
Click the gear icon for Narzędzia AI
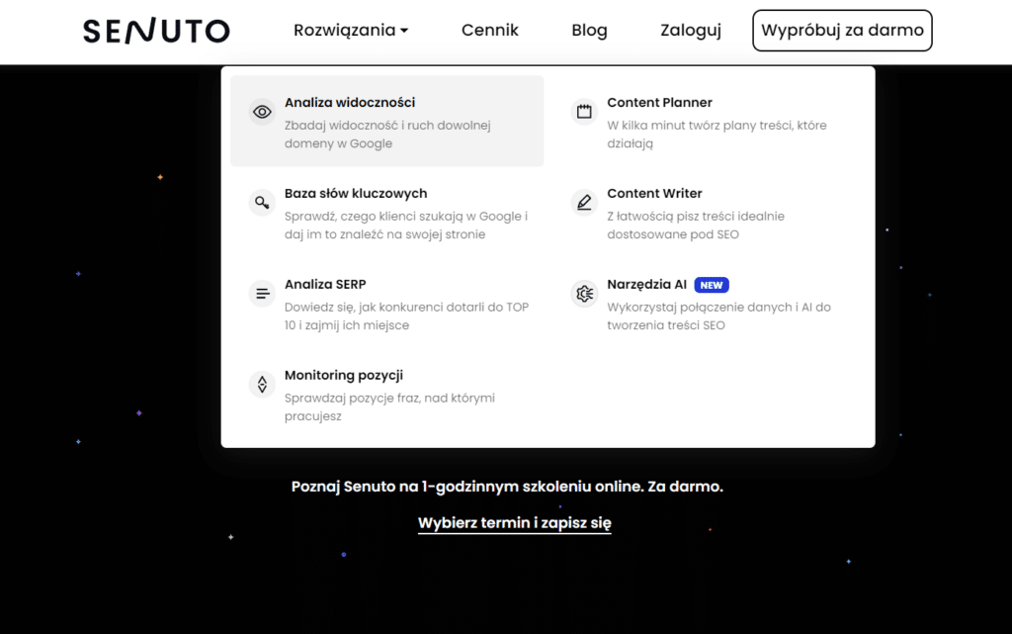click(583, 293)
